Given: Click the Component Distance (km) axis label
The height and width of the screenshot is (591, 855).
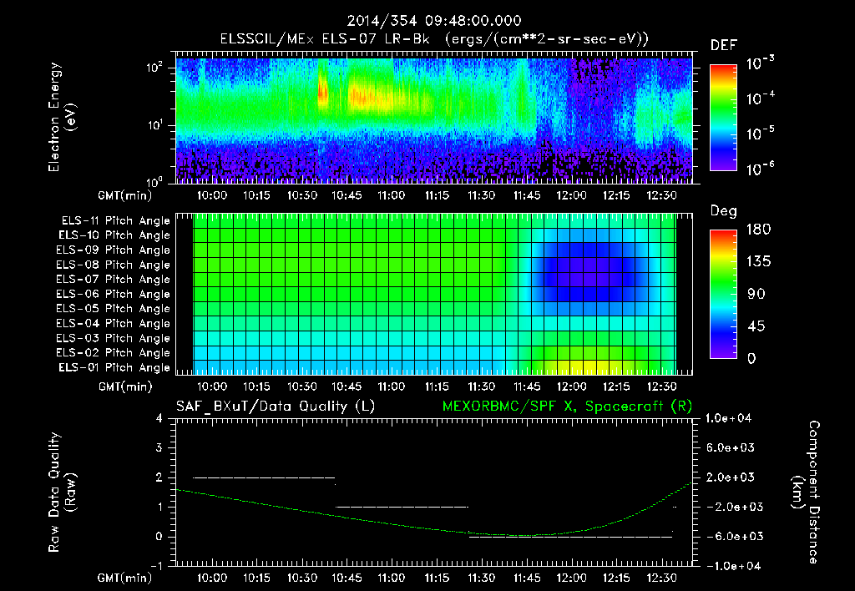Looking at the screenshot, I should (806, 492).
